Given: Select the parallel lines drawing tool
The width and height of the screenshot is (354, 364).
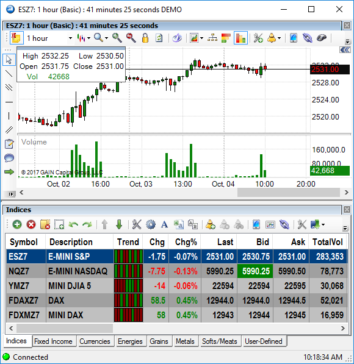Looking at the screenshot, I should pos(9,129).
